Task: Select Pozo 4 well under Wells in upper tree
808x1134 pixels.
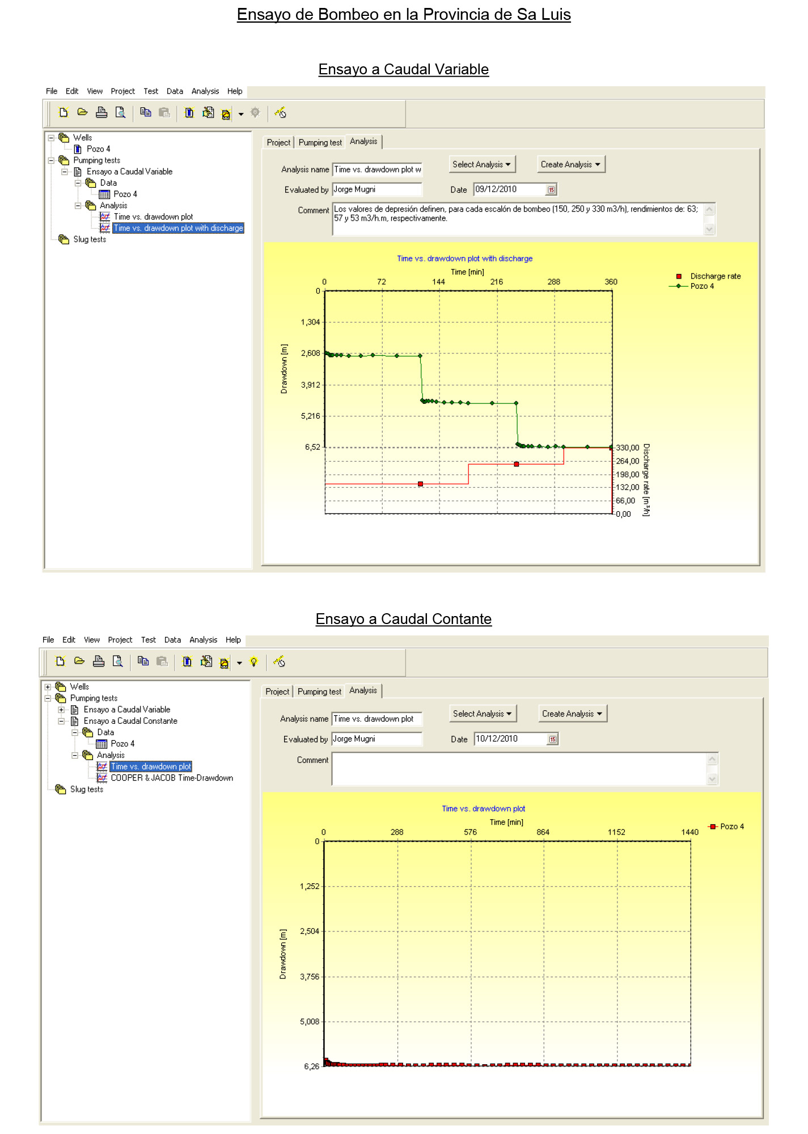Action: point(98,149)
